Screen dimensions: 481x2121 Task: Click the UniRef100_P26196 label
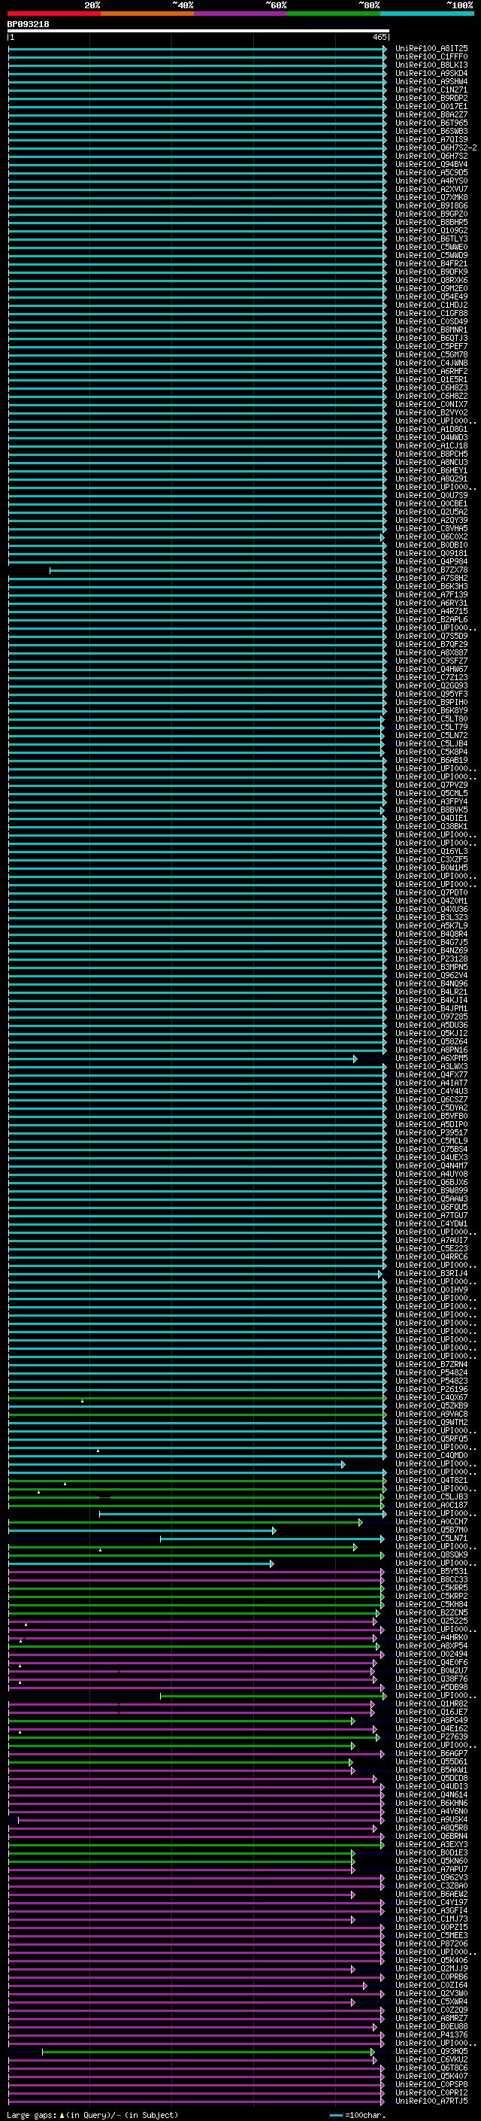tap(431, 1389)
